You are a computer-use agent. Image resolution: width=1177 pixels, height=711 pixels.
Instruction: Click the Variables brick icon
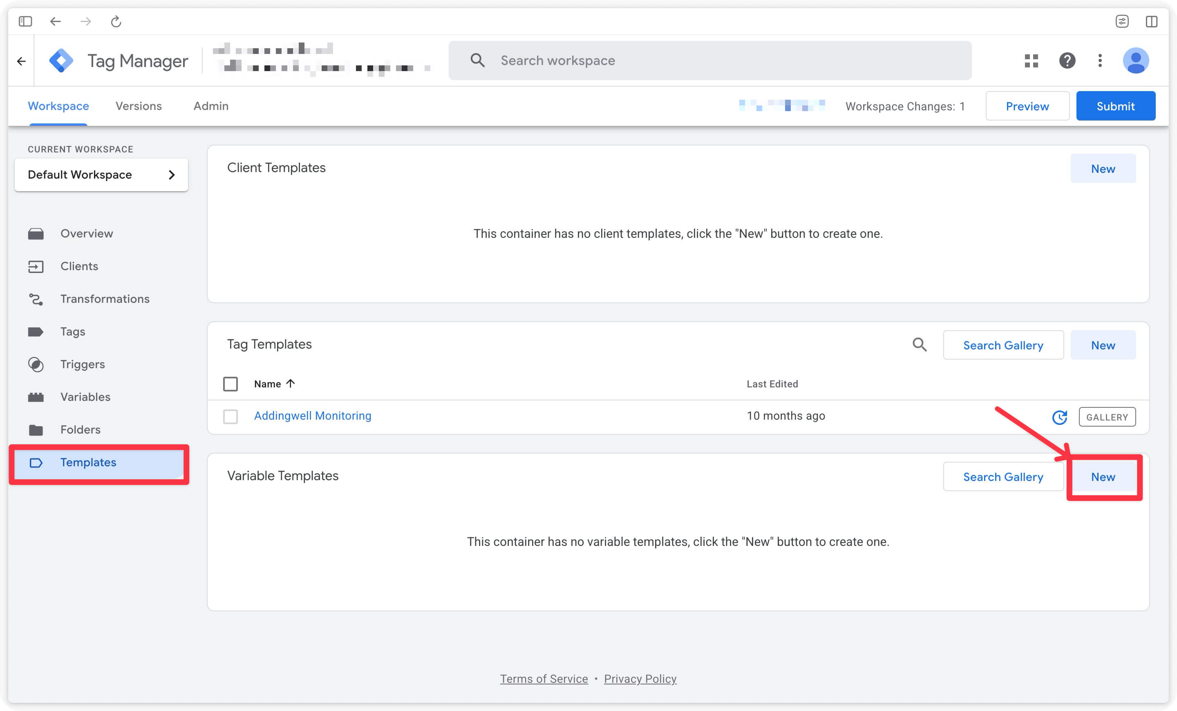[36, 397]
